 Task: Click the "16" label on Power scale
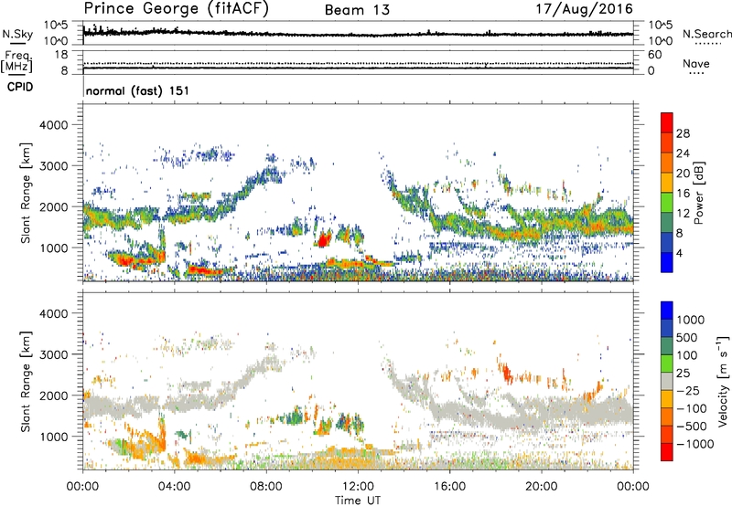click(683, 194)
